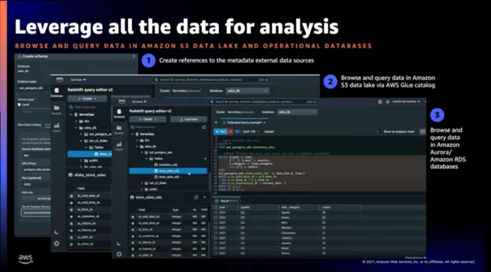Open the Charts view in the front query editor sidebar

[119, 146]
